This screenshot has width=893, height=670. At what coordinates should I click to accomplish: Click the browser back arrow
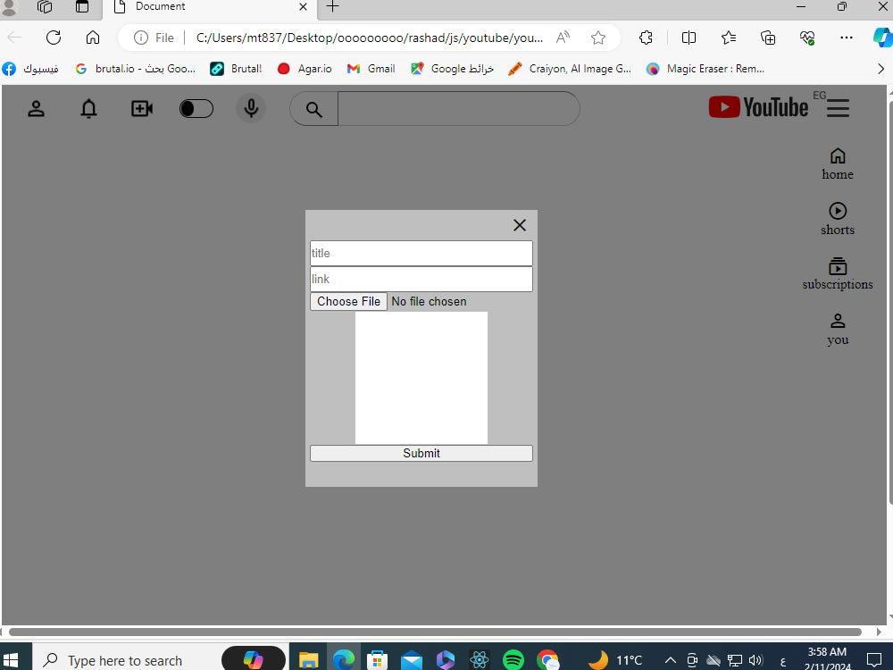point(15,38)
